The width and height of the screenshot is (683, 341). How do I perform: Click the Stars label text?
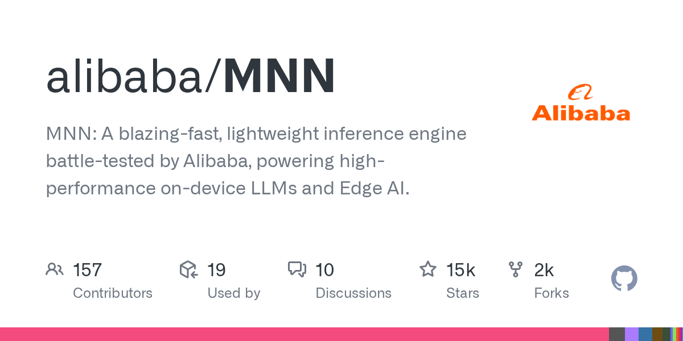[463, 293]
